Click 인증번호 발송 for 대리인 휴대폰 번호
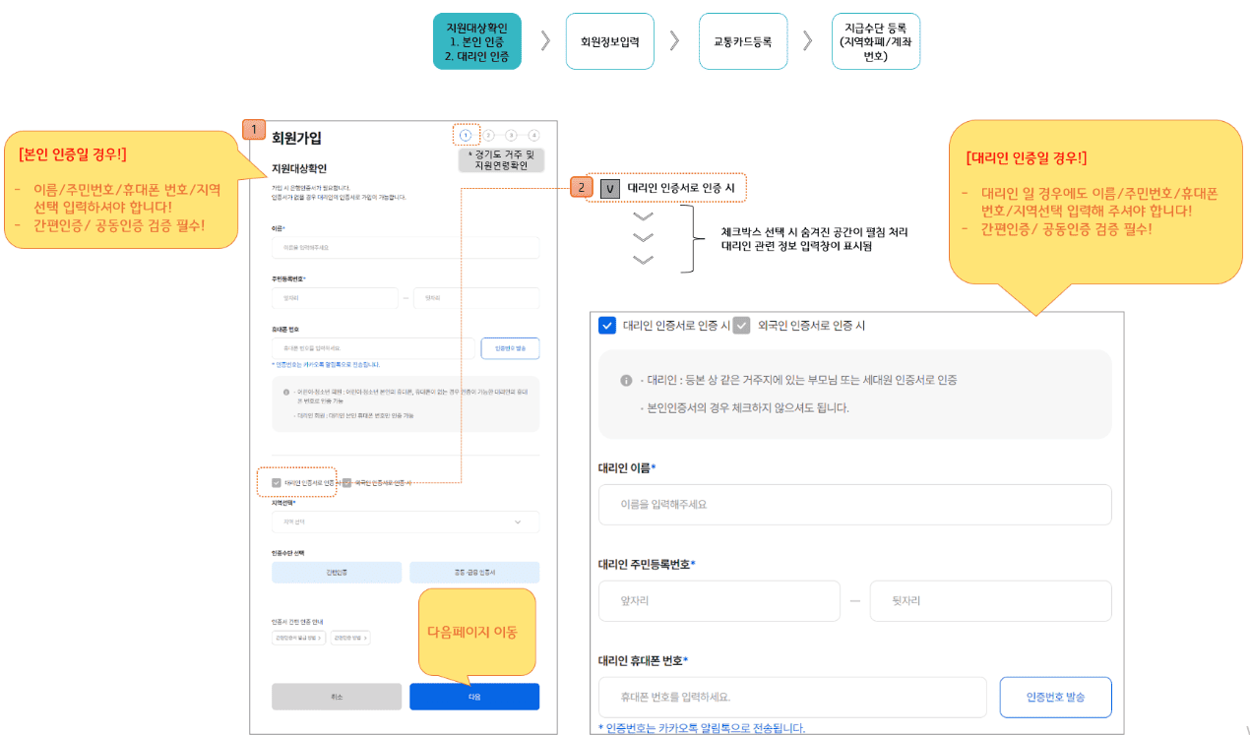1250x735 pixels. [x=1056, y=697]
